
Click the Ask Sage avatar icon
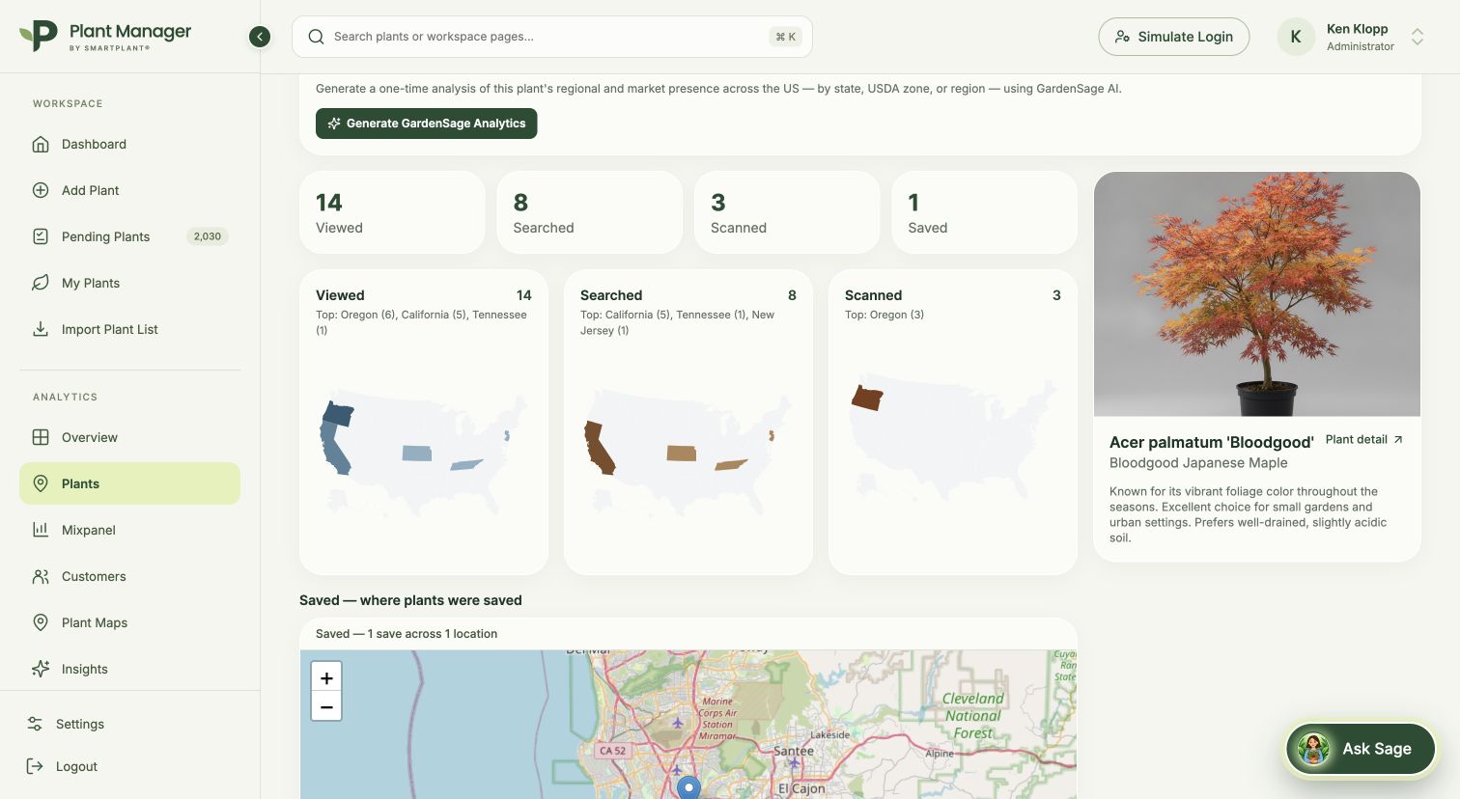[x=1313, y=749]
